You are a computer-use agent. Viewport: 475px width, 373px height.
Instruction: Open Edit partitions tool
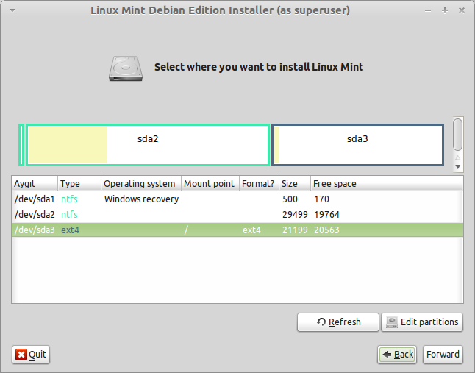click(422, 322)
